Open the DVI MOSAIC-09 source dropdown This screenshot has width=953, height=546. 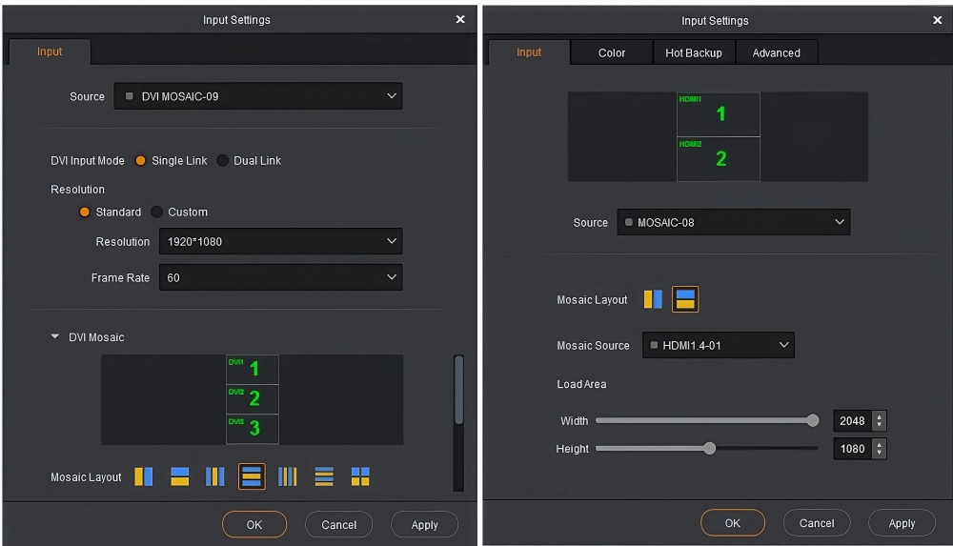coord(257,96)
